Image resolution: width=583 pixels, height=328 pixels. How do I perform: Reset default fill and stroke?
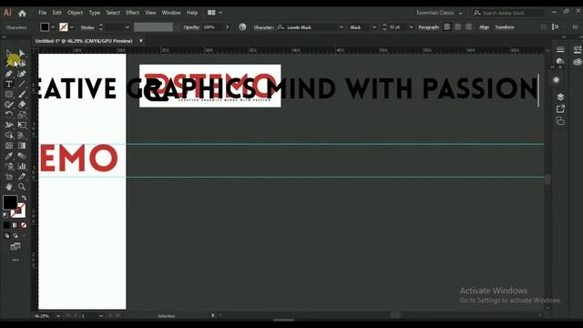(x=5, y=215)
